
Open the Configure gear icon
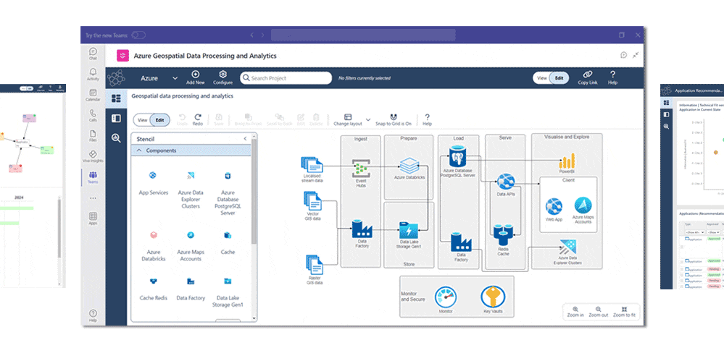223,75
